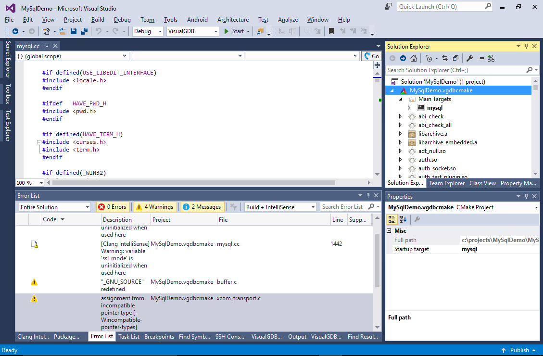This screenshot has width=543, height=356.
Task: Click the Collapse All icon in Solution Explorer
Action: point(455,58)
